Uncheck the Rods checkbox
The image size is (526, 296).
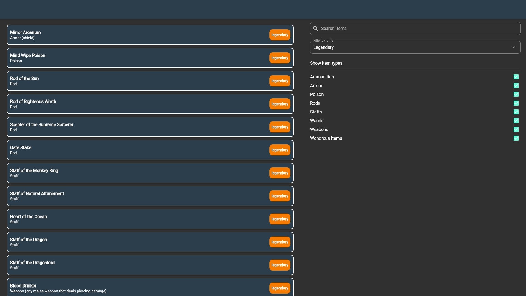click(516, 103)
